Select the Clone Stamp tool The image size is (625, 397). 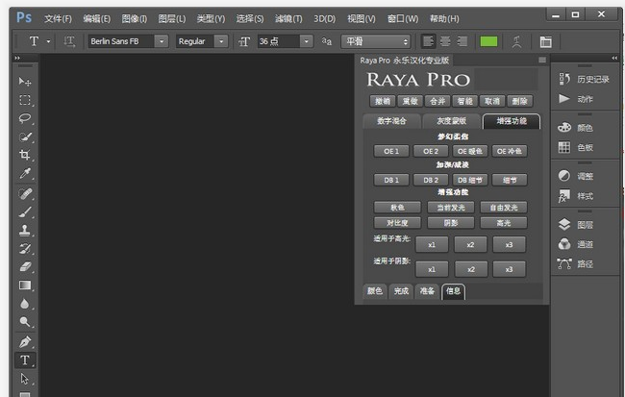point(25,230)
